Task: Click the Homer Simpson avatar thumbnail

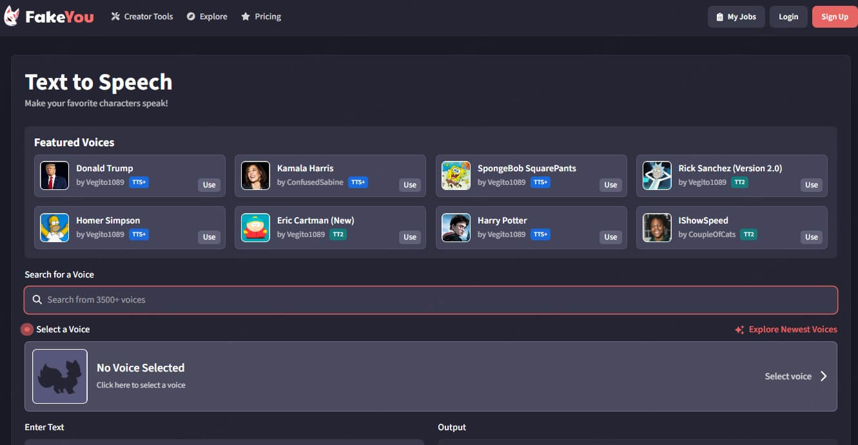Action: pyautogui.click(x=54, y=227)
